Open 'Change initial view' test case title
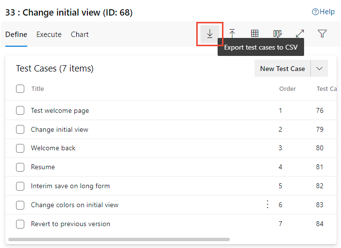The width and height of the screenshot is (341, 248). click(60, 129)
